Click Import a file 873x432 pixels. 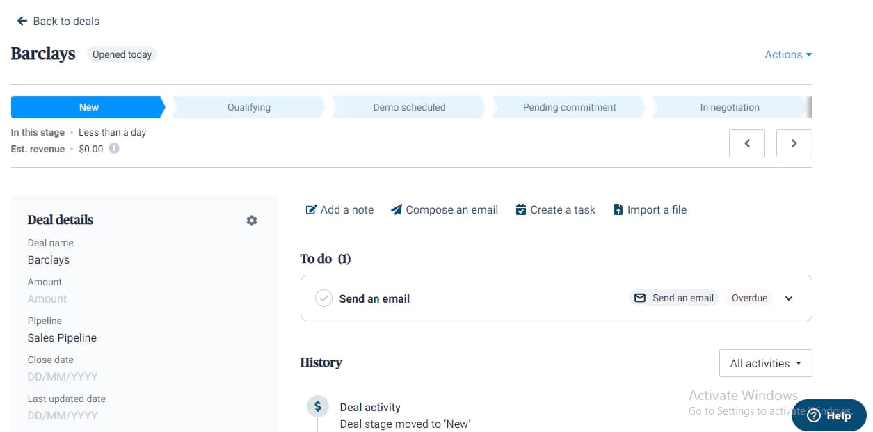(650, 209)
